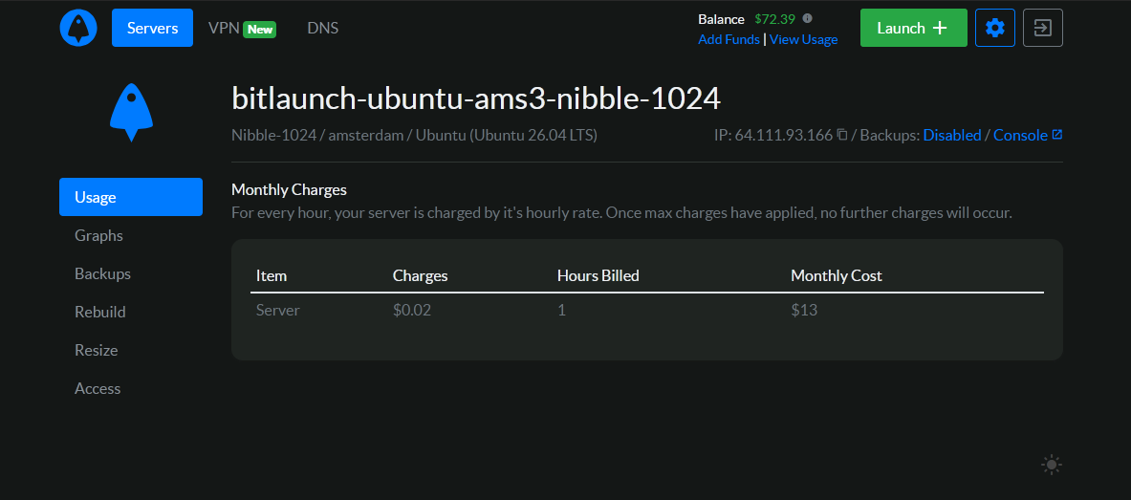
Task: Open the Access sidebar section
Action: [98, 388]
